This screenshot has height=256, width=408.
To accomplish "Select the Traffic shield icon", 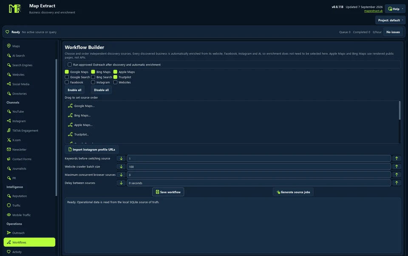I will click(9, 205).
